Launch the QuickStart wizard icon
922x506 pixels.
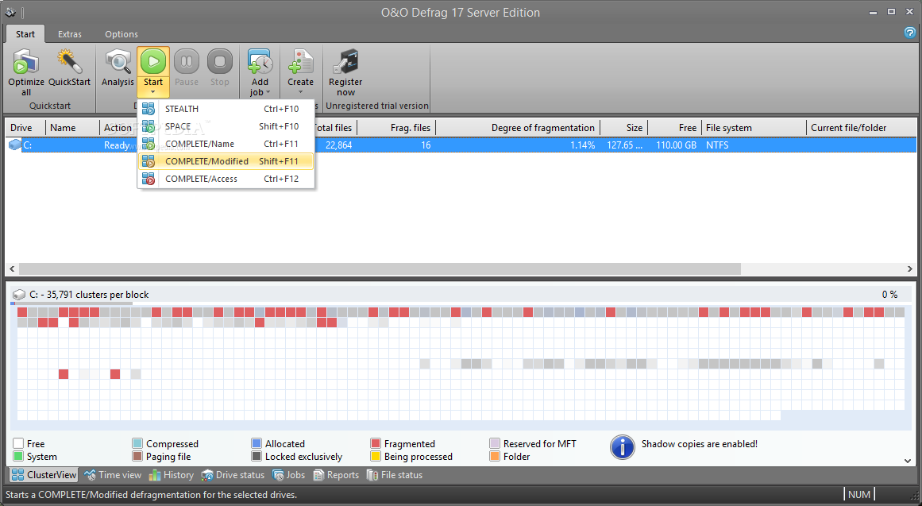[69, 63]
